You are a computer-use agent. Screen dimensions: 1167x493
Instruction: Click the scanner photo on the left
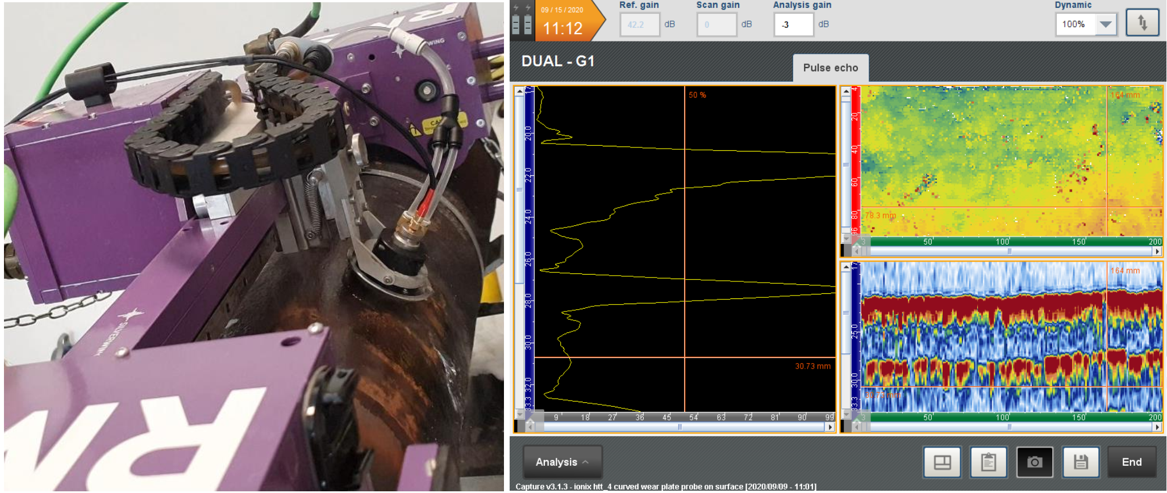[x=254, y=246]
